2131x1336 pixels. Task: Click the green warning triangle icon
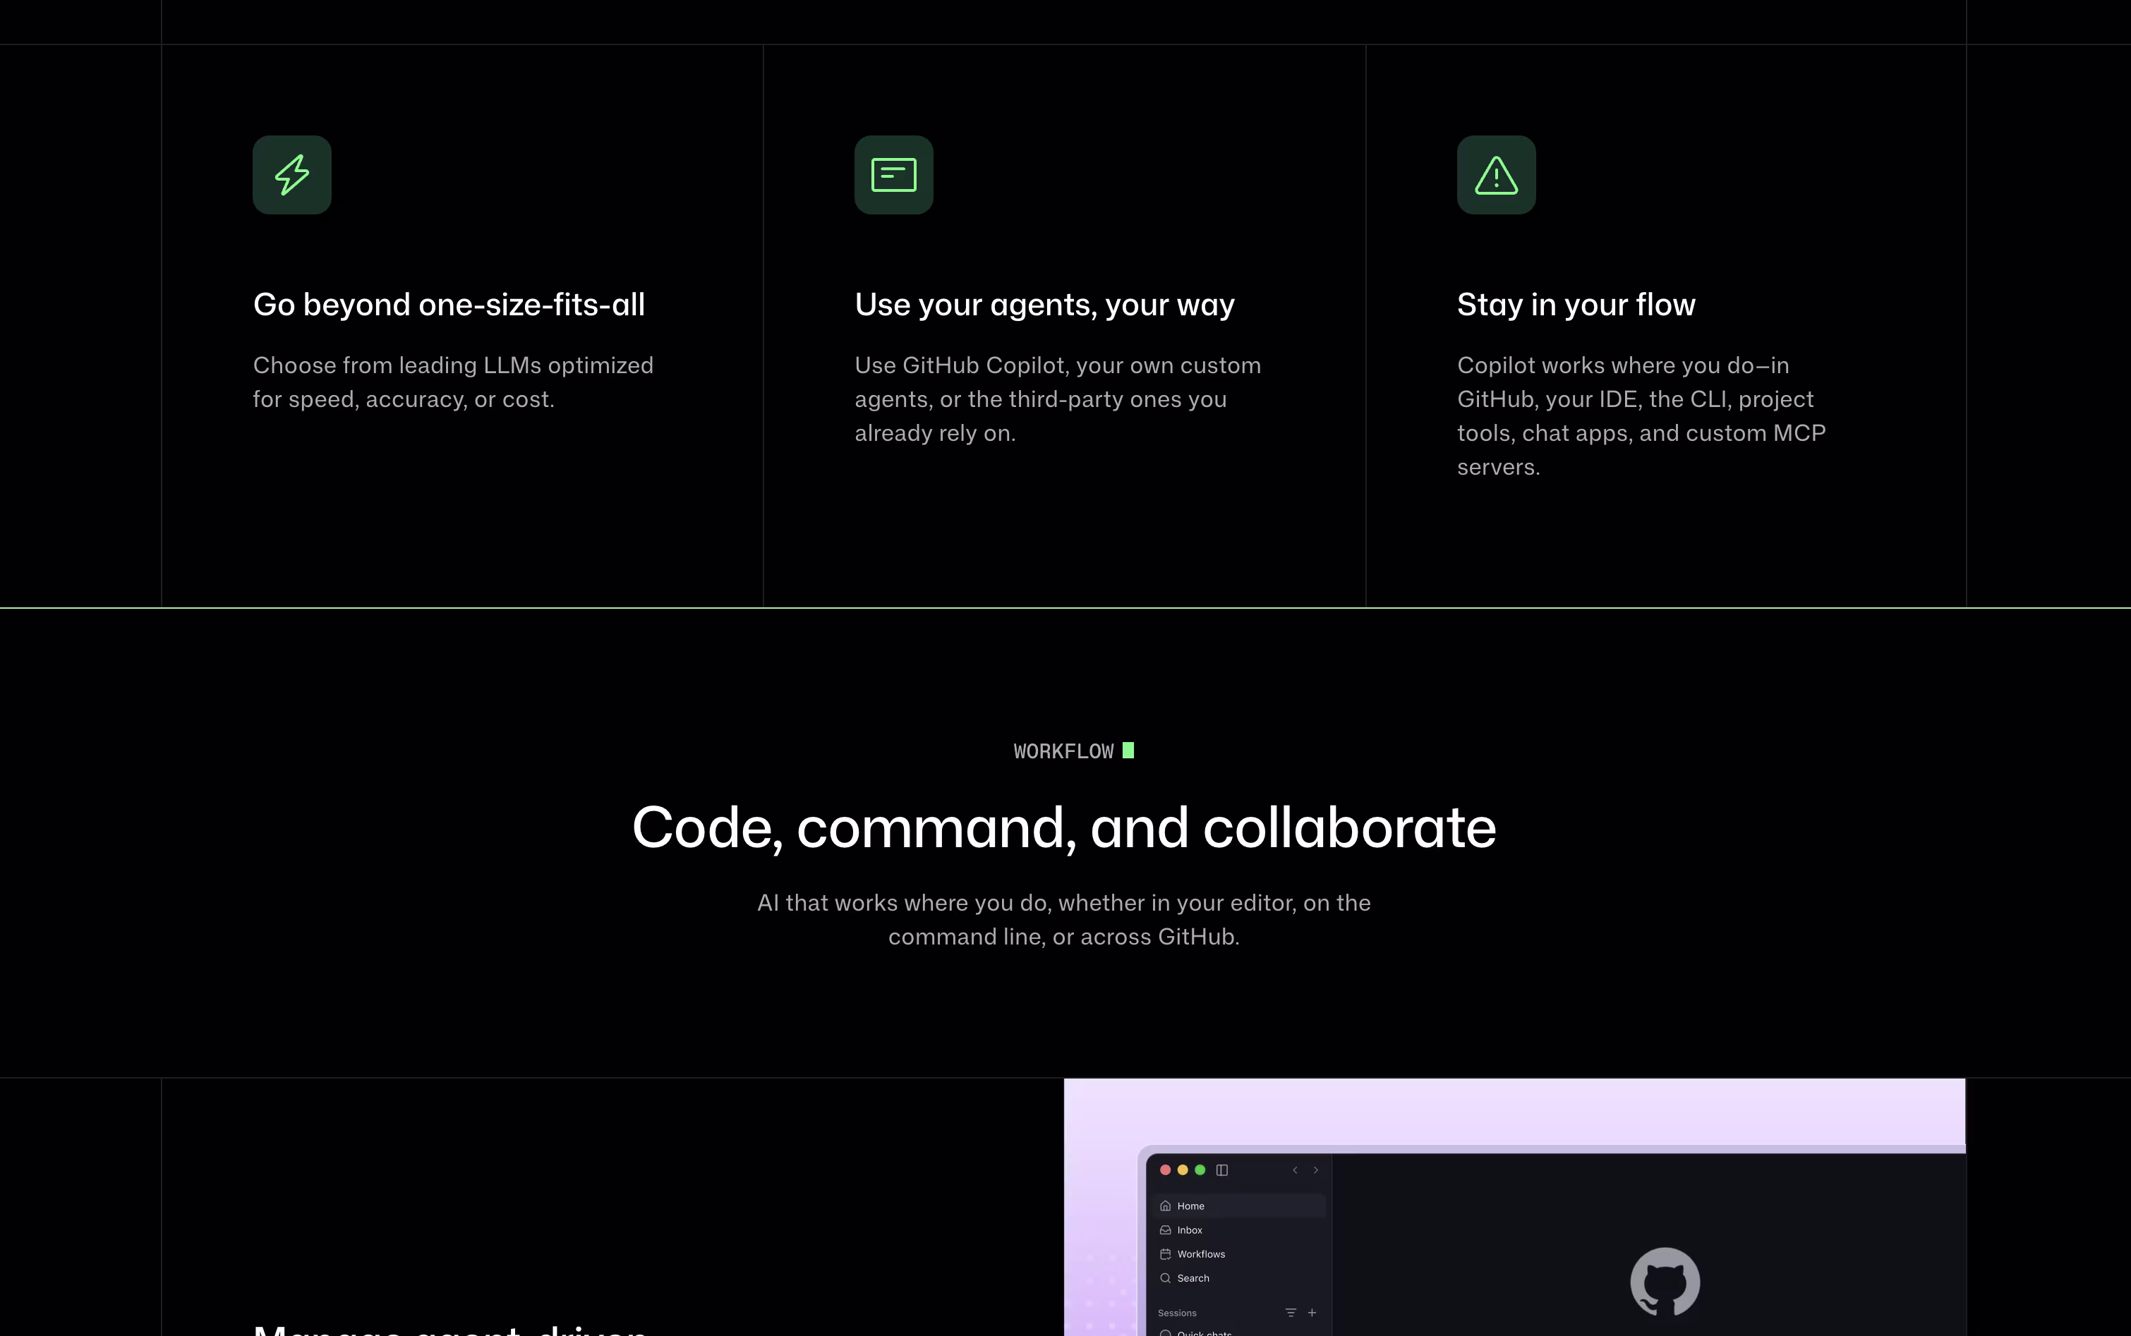[x=1497, y=175]
